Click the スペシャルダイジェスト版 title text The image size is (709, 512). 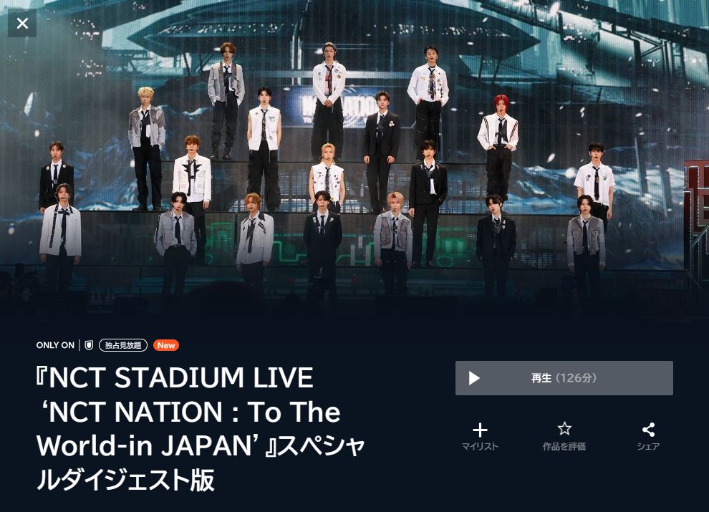201,463
